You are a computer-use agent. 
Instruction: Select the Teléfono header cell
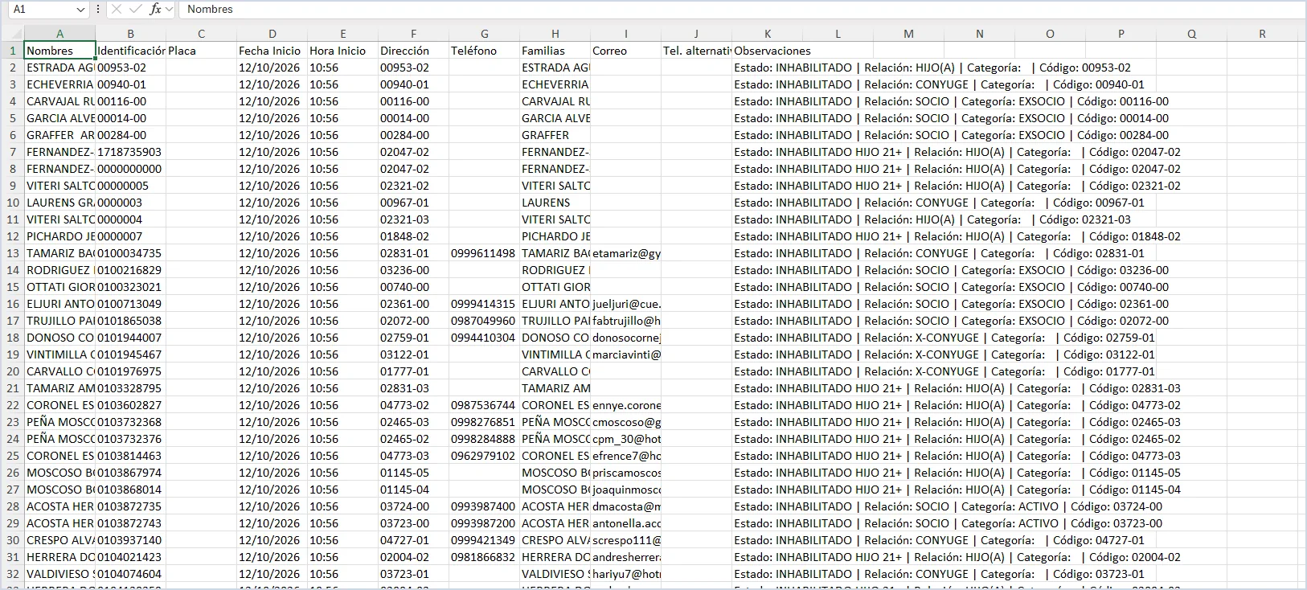(484, 51)
